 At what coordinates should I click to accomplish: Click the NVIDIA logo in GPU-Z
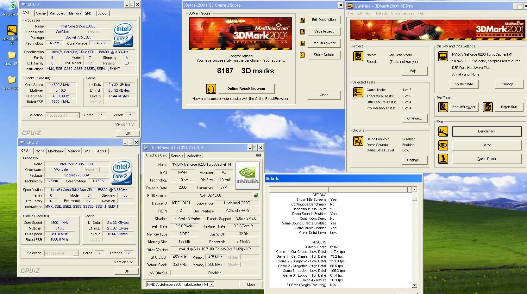coord(248,175)
